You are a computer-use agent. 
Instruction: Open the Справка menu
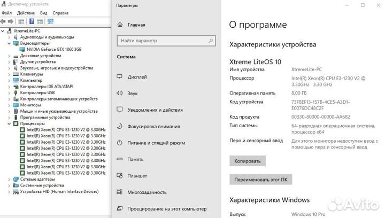(x=60, y=13)
